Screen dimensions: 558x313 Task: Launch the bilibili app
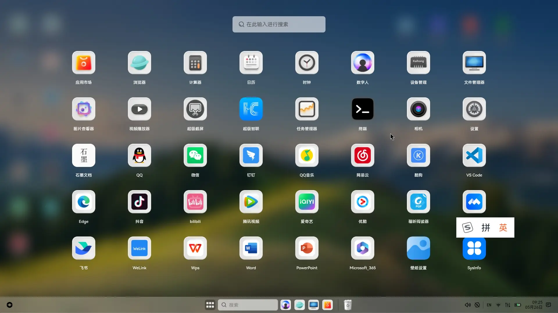(x=195, y=202)
